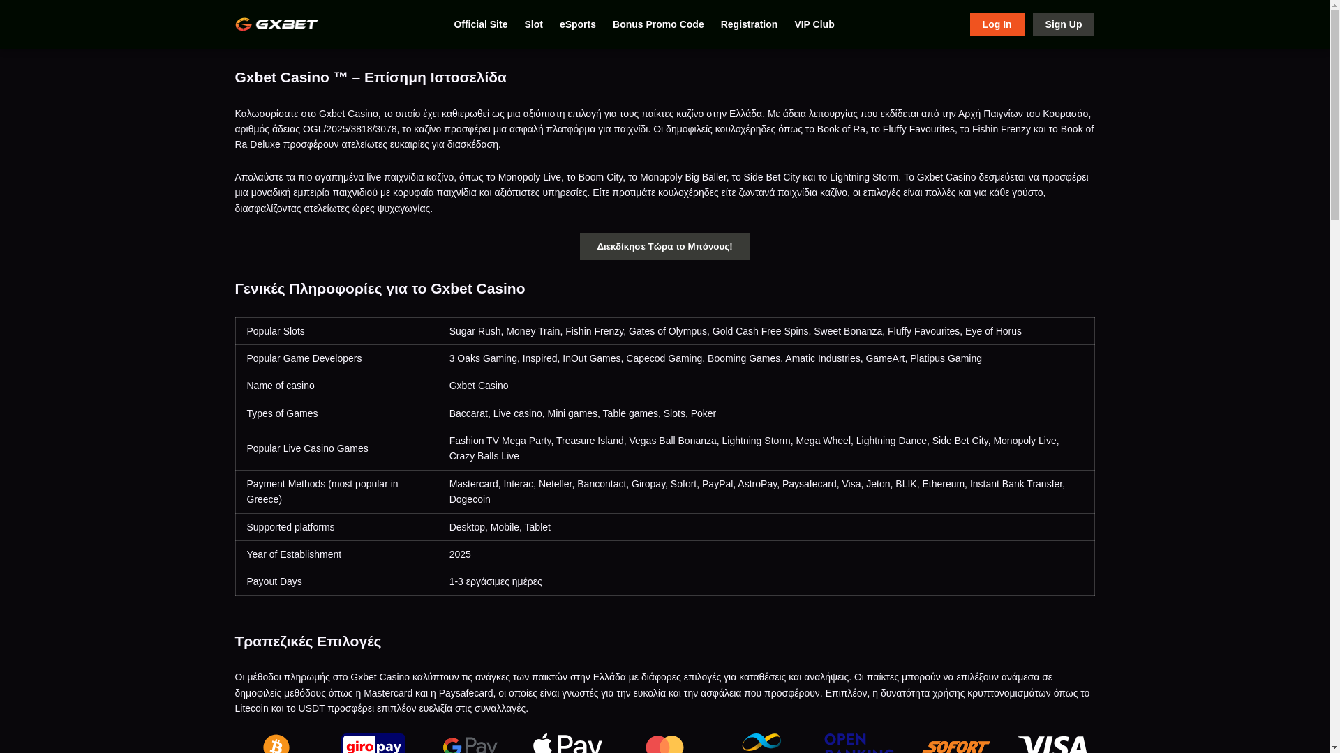Click the 'Payment Methods' table cell
Viewport: 1340px width, 753px height.
tap(336, 492)
